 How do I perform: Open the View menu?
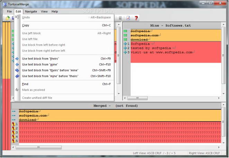point(44,11)
